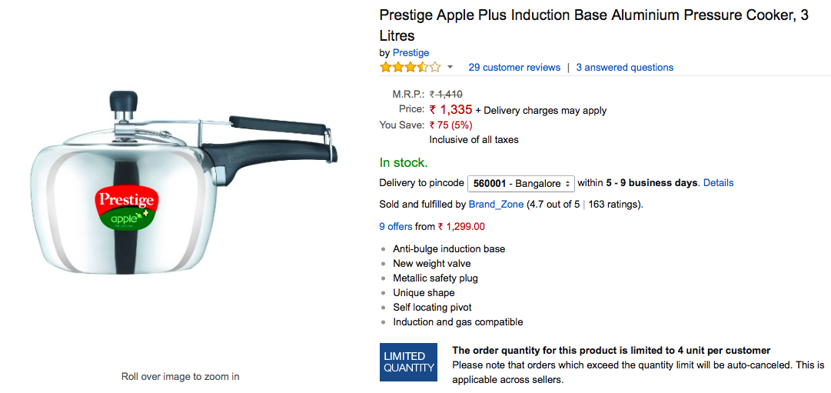Open the 29 customer reviews link
This screenshot has height=393, width=831.
(514, 68)
